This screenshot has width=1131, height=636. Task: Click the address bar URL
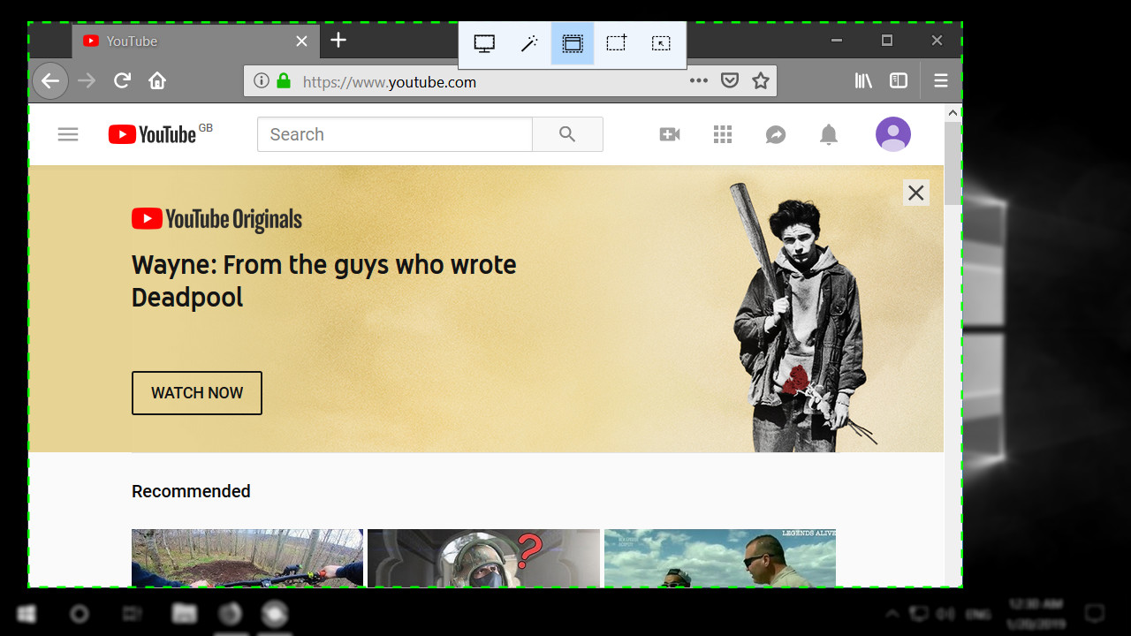pos(390,82)
